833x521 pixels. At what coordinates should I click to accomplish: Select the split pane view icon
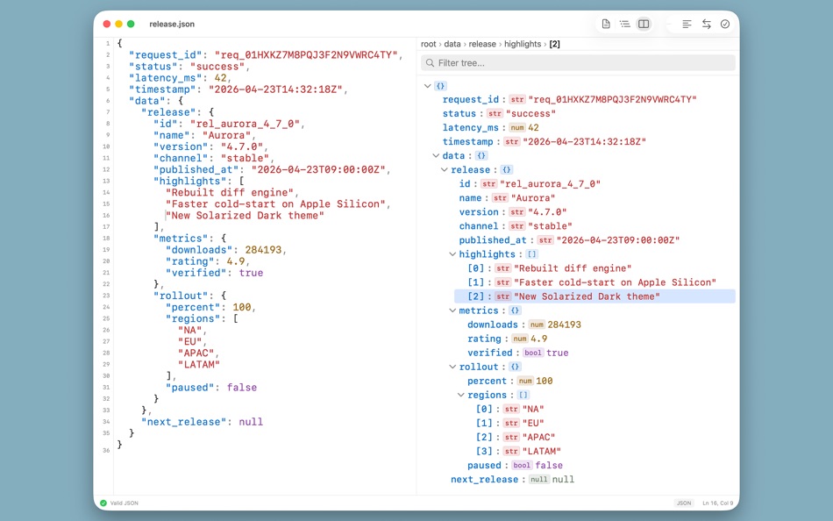coord(644,24)
